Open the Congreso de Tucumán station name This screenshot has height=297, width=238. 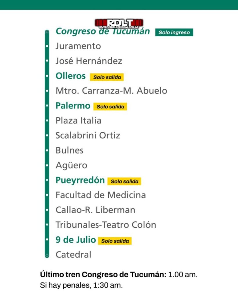103,31
